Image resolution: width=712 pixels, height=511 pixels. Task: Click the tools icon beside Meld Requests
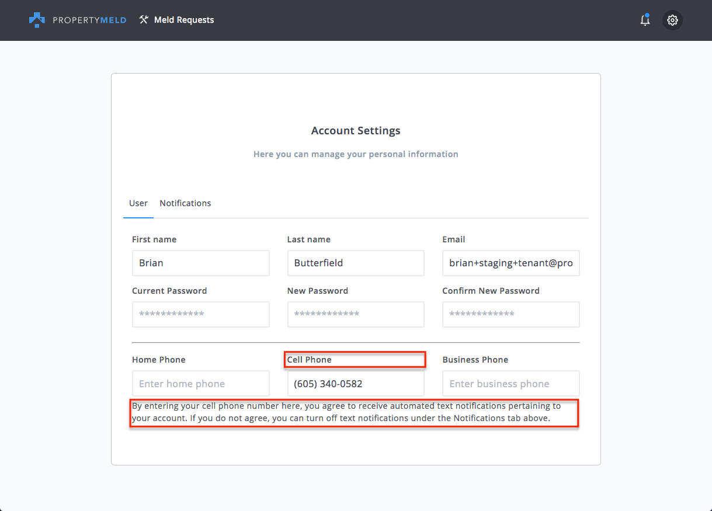click(x=144, y=20)
